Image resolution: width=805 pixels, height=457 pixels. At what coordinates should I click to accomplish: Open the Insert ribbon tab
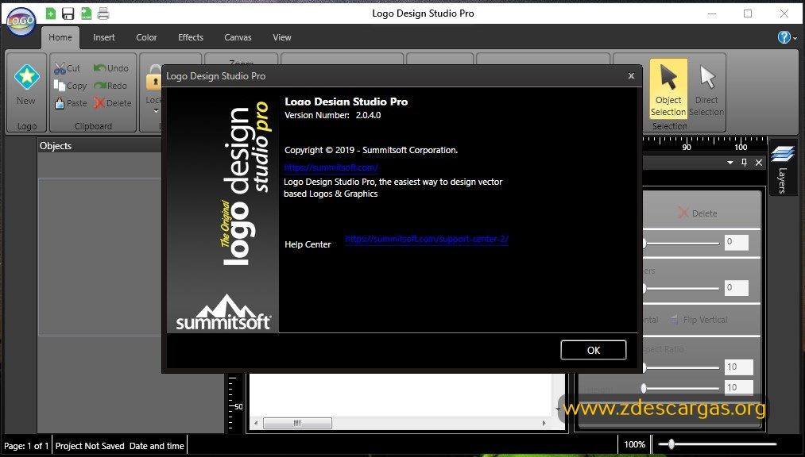104,37
